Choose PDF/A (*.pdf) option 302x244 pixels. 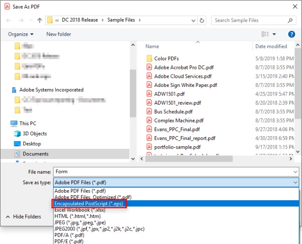[176, 235]
